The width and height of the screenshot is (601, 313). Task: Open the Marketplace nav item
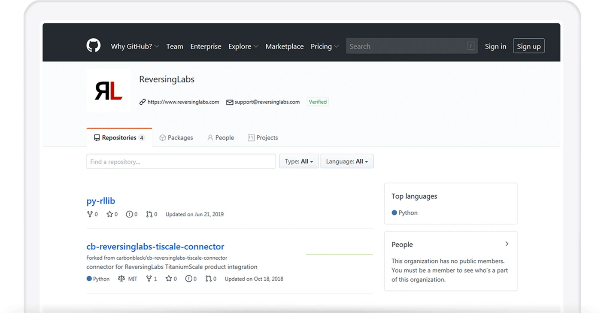pos(285,46)
